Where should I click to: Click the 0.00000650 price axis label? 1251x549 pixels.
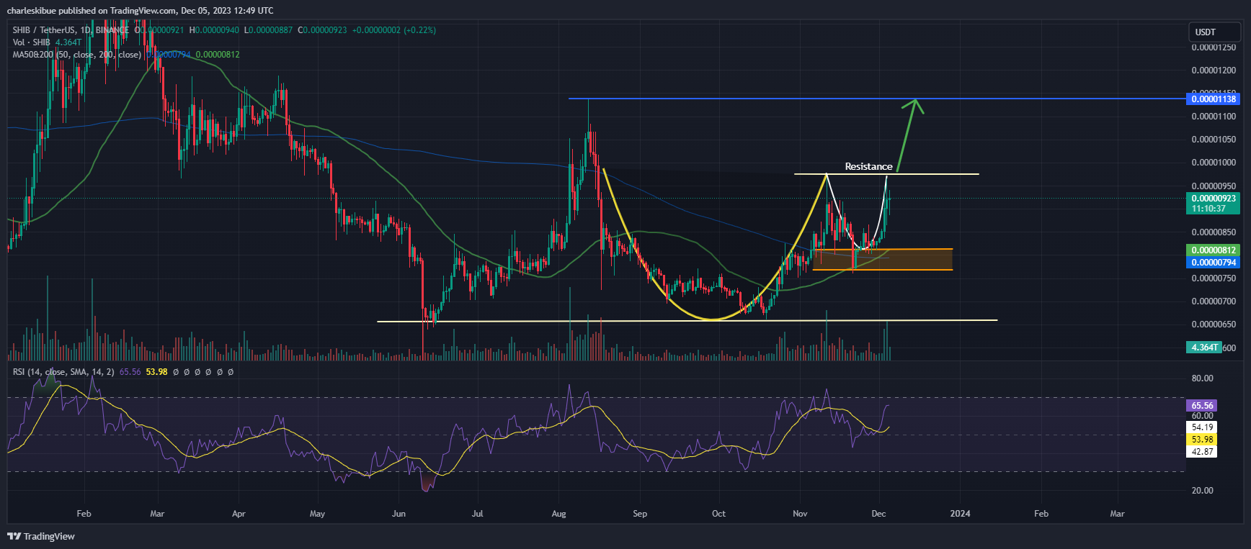pos(1214,325)
